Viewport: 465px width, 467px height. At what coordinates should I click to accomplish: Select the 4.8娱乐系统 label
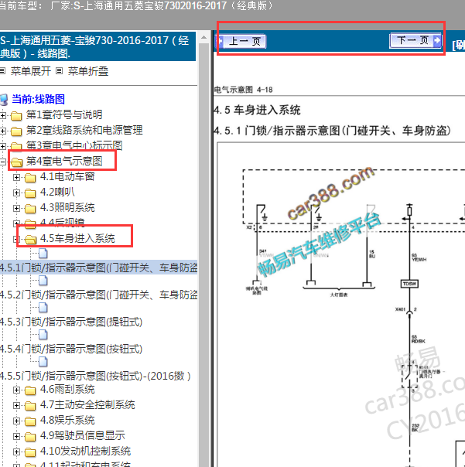[x=67, y=420]
